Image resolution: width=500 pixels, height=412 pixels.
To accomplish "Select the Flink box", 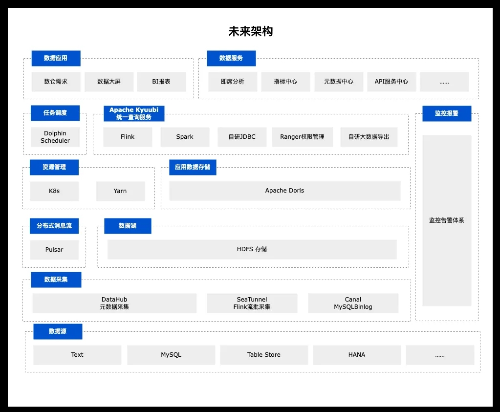I will [128, 137].
